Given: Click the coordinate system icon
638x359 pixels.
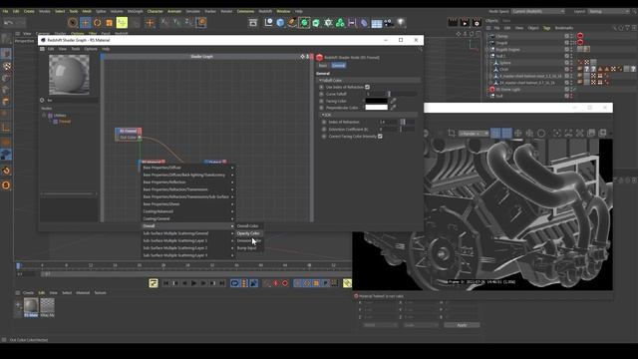Looking at the screenshot, I should pos(201,22).
